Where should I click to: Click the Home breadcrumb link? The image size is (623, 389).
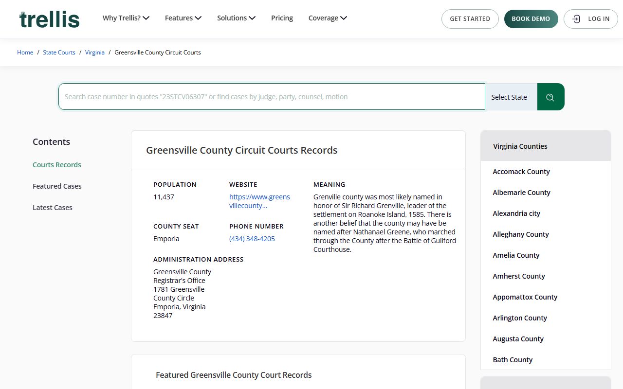pyautogui.click(x=25, y=52)
